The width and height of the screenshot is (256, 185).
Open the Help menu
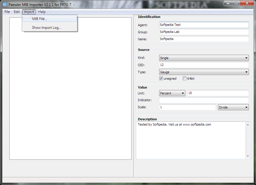42,12
